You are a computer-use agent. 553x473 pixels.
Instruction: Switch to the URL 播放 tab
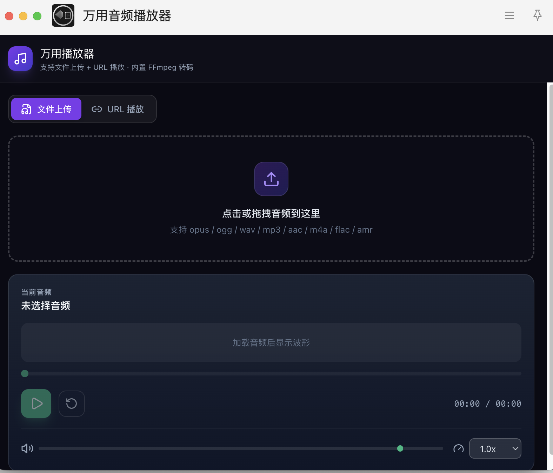(118, 109)
